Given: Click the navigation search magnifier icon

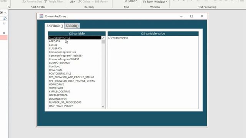Looking at the screenshot, I should [5, 19].
